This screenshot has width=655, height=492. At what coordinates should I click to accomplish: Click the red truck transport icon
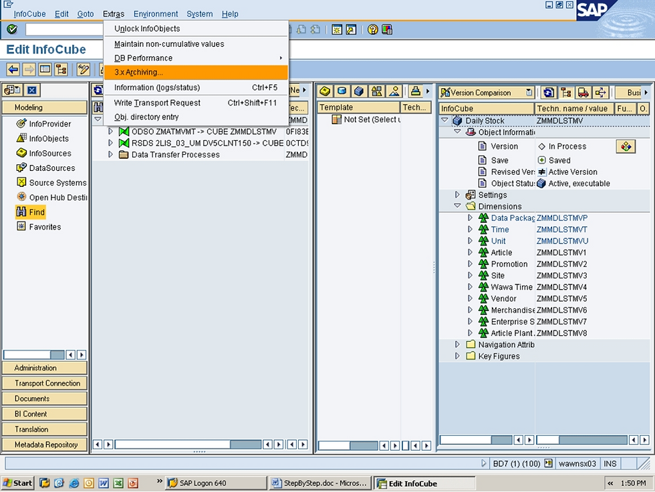click(583, 92)
